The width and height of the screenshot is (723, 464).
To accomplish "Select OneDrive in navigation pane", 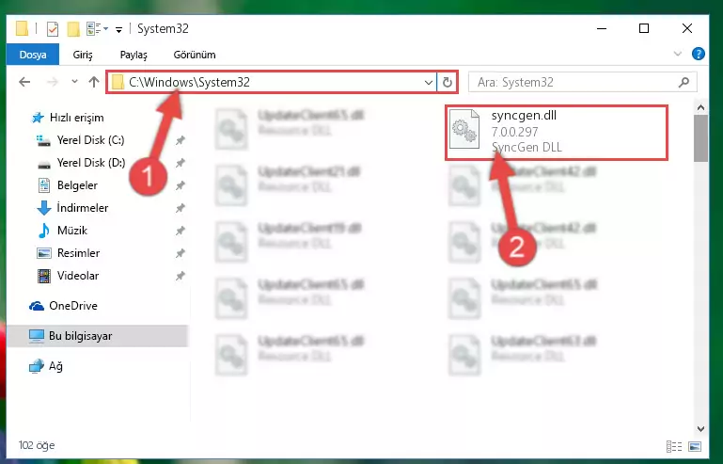I will (x=63, y=306).
